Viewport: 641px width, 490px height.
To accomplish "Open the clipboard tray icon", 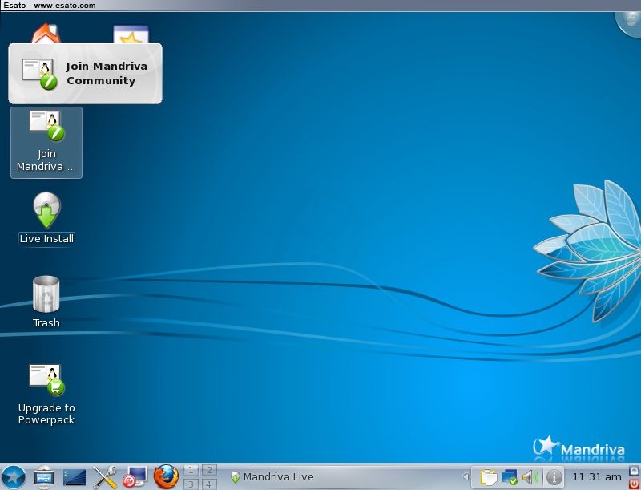I will pyautogui.click(x=488, y=477).
